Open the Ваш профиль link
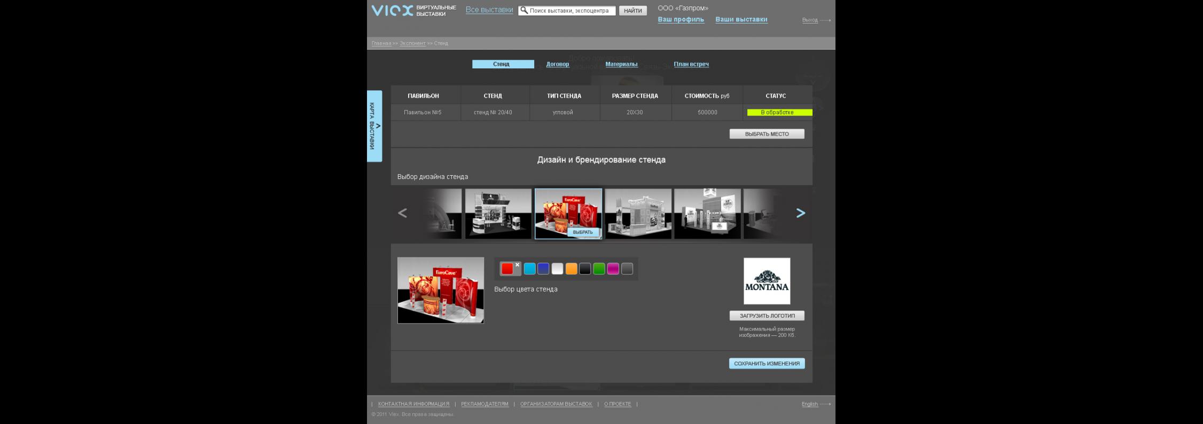The height and width of the screenshot is (424, 1203). pyautogui.click(x=681, y=20)
